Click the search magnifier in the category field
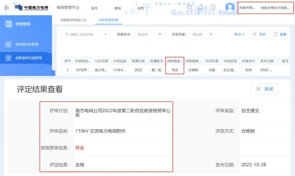Screen dimensions: 295x176 [x=67, y=34]
